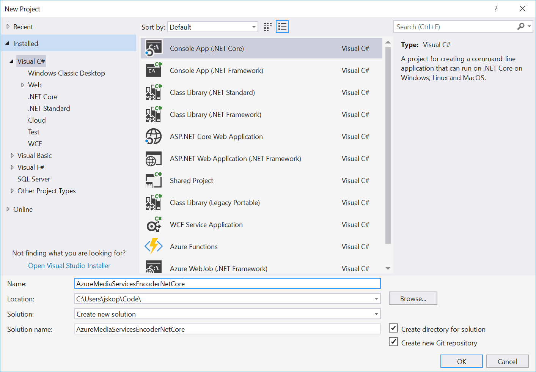Open the Location path dropdown arrow

[376, 299]
